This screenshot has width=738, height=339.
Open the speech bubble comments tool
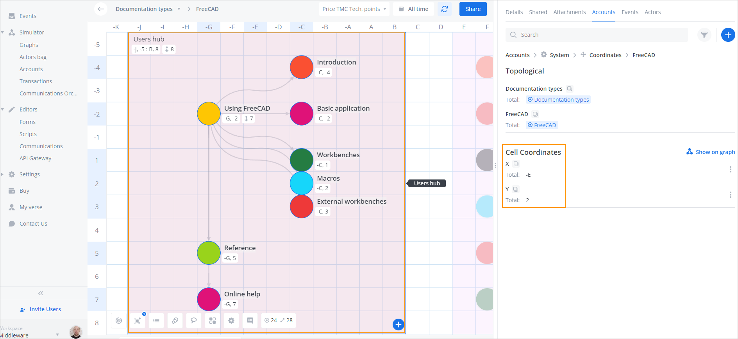point(194,321)
